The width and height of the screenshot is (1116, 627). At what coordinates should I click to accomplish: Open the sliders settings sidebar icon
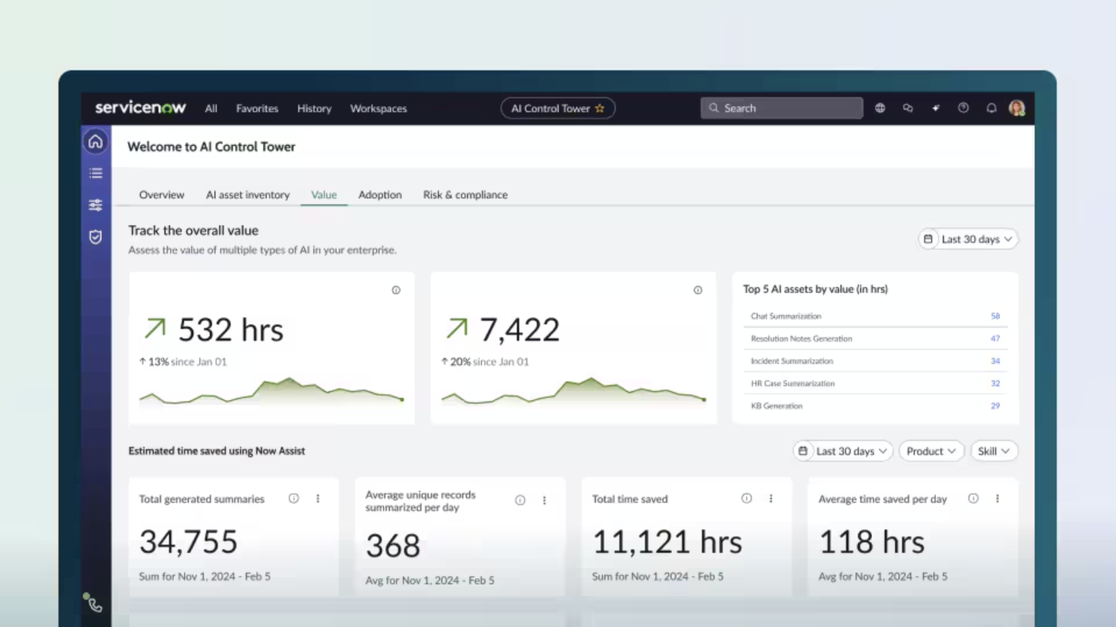pyautogui.click(x=96, y=205)
